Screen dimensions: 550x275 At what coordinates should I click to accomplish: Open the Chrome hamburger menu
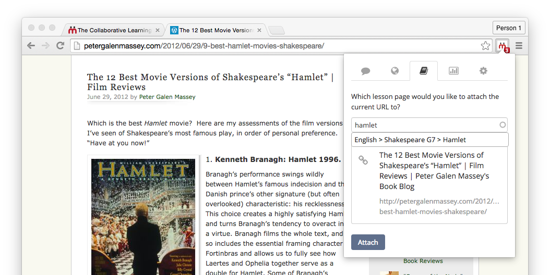(x=519, y=45)
